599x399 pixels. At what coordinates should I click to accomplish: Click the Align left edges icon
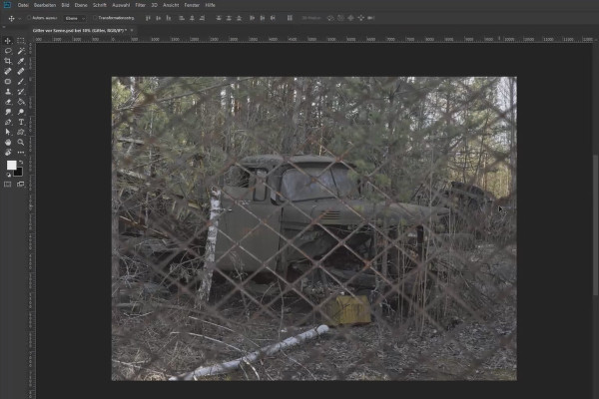tap(182, 18)
